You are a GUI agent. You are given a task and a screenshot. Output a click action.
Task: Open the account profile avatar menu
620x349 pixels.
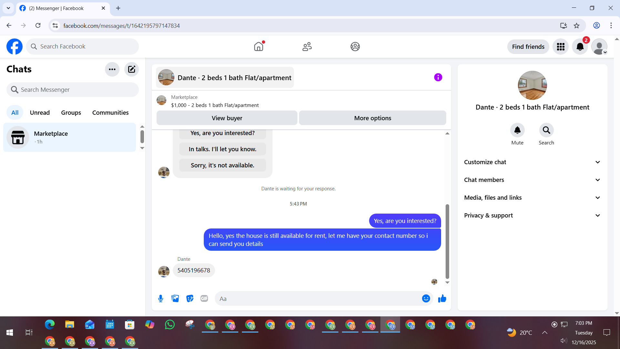point(599,47)
